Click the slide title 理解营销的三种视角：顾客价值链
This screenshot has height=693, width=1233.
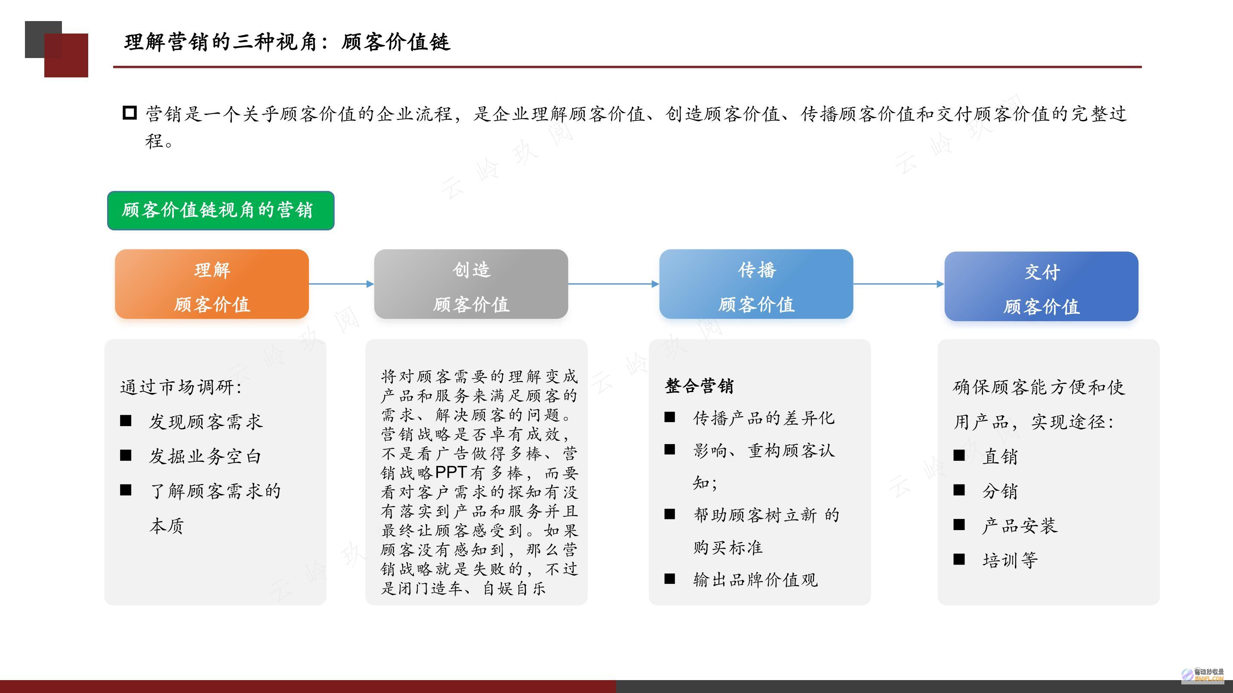(287, 42)
